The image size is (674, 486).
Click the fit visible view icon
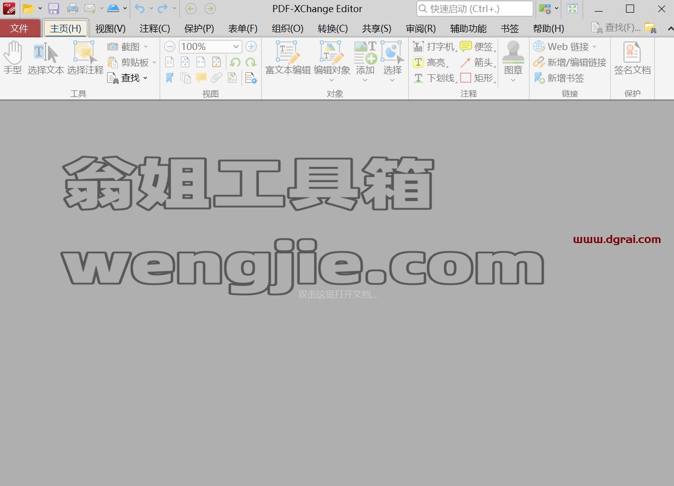(216, 62)
